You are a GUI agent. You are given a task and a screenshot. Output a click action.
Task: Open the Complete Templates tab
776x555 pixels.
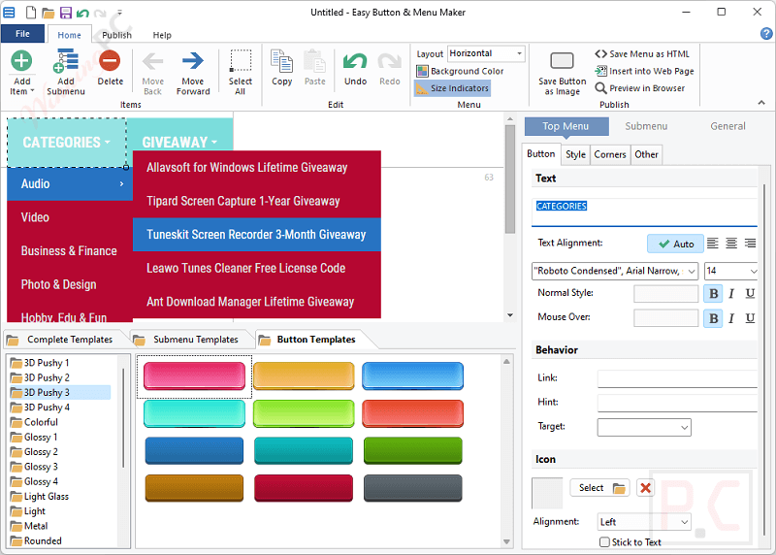(x=62, y=340)
